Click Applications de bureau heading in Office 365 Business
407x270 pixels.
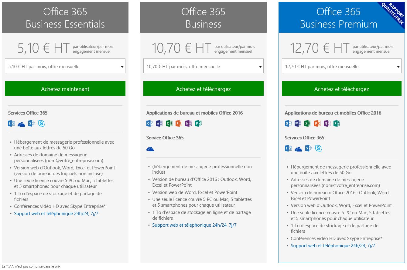[194, 113]
